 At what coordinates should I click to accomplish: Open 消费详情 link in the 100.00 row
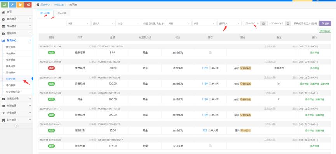[320, 100]
